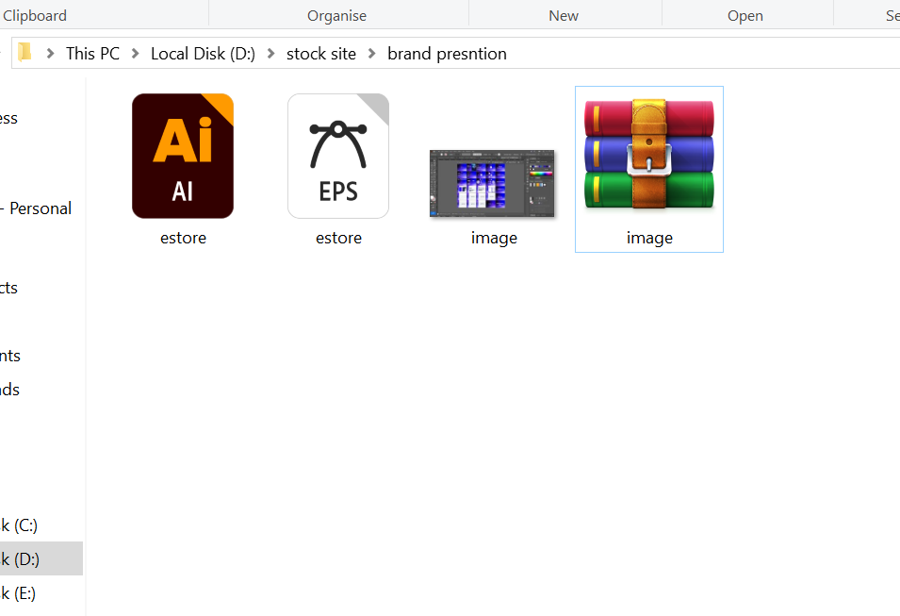This screenshot has height=616, width=900.
Task: Open the Personal item in sidebar
Action: tap(36, 208)
